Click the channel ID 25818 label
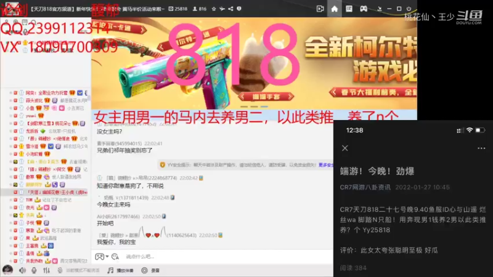This screenshot has height=277, width=493. point(178,9)
